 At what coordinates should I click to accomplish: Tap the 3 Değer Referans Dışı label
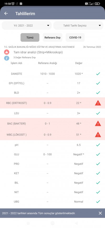click(x=24, y=58)
